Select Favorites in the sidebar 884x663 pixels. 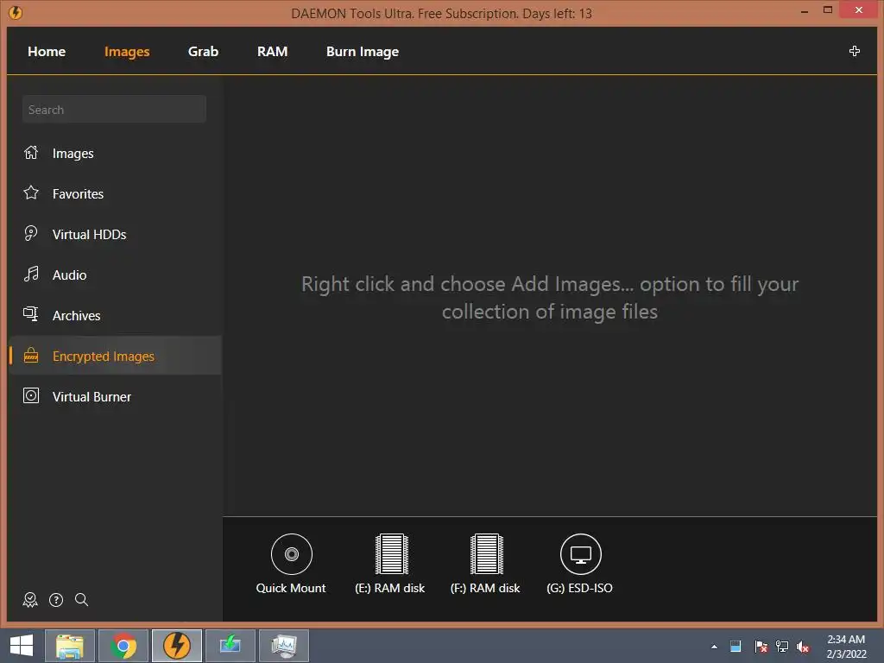(78, 194)
